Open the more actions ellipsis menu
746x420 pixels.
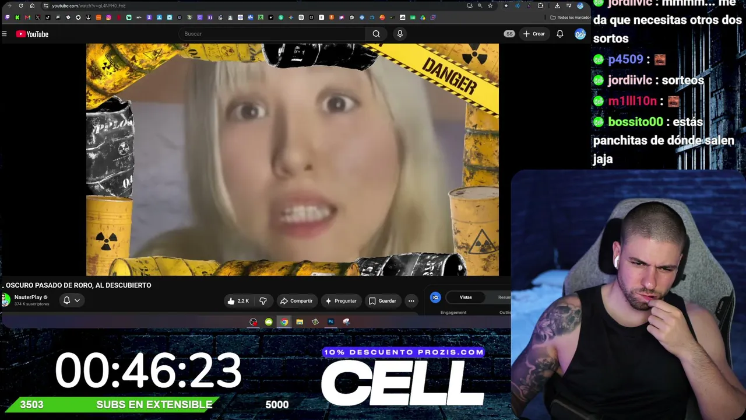point(411,301)
